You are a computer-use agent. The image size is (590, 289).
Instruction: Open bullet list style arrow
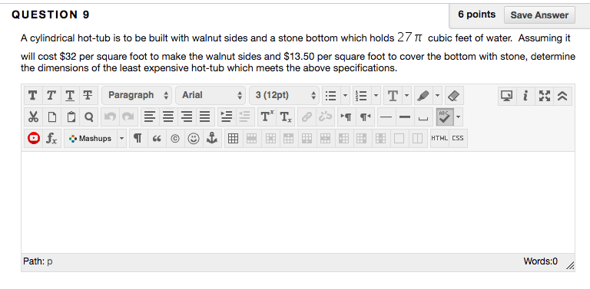click(346, 96)
